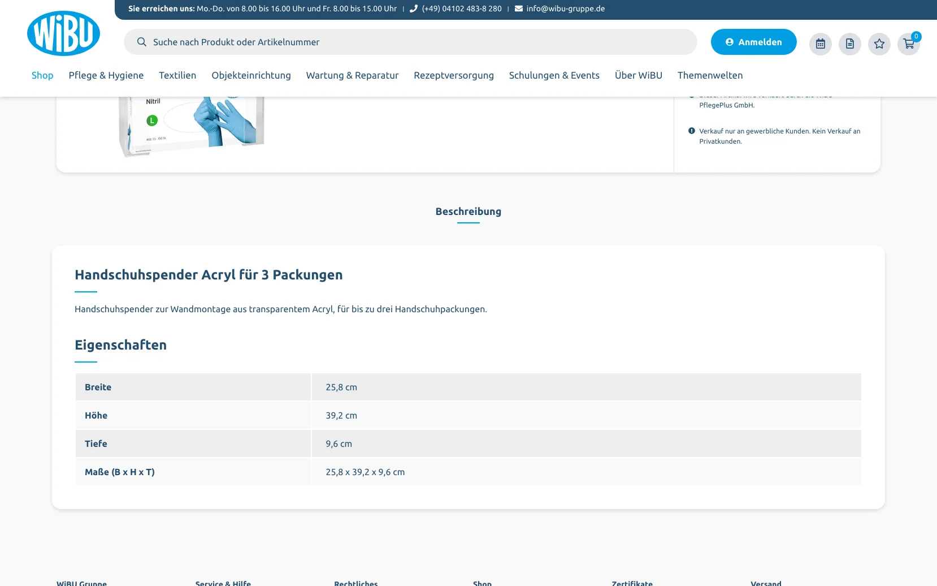Open Über WiBU menu
The width and height of the screenshot is (937, 586).
click(x=639, y=75)
